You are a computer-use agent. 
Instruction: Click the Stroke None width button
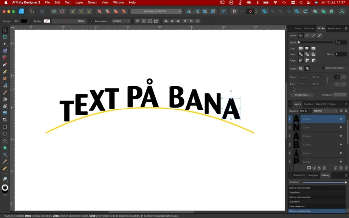point(69,21)
